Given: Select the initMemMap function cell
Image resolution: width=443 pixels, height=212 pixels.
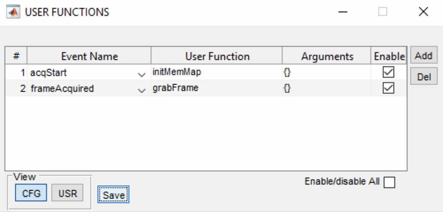Looking at the screenshot, I should tap(217, 72).
